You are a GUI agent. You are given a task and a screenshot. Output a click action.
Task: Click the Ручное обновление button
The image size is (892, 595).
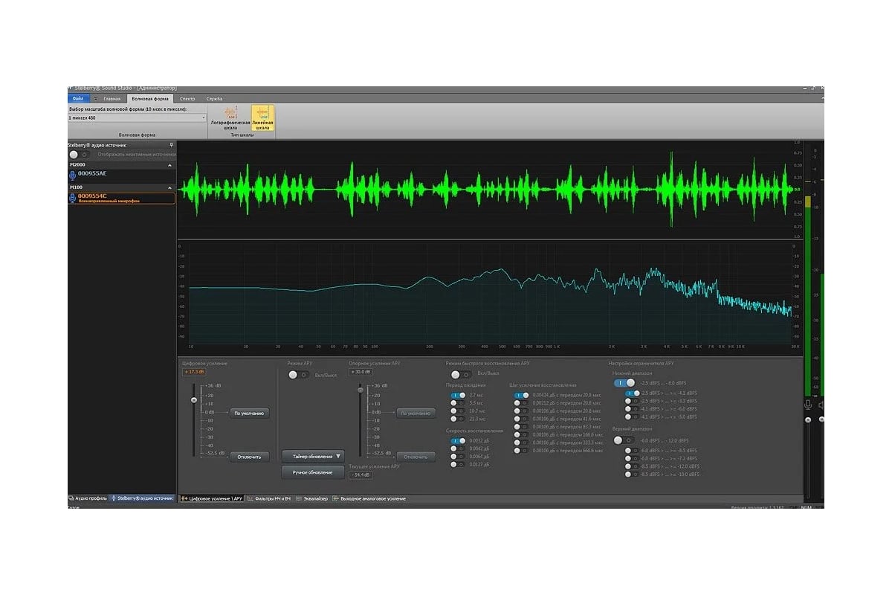[x=313, y=472]
